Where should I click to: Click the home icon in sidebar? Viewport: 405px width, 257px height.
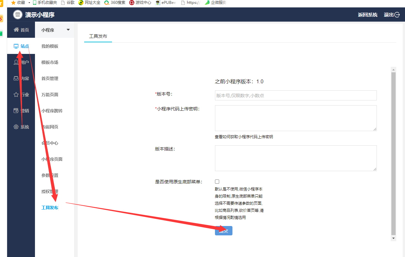(x=16, y=30)
